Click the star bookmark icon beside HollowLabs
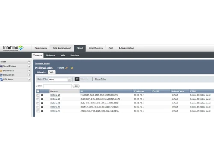This screenshot has width=214, height=161. point(72,68)
